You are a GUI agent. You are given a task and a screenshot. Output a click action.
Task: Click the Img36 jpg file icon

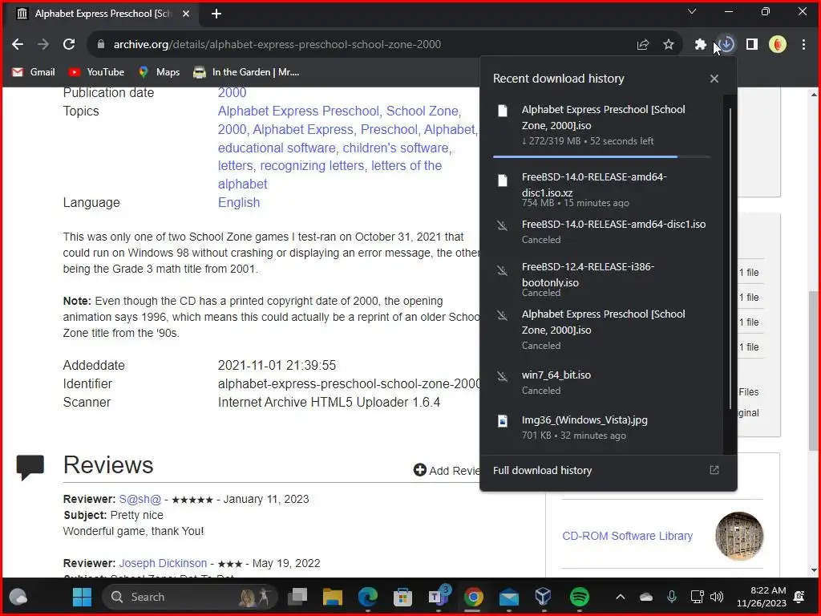coord(502,421)
